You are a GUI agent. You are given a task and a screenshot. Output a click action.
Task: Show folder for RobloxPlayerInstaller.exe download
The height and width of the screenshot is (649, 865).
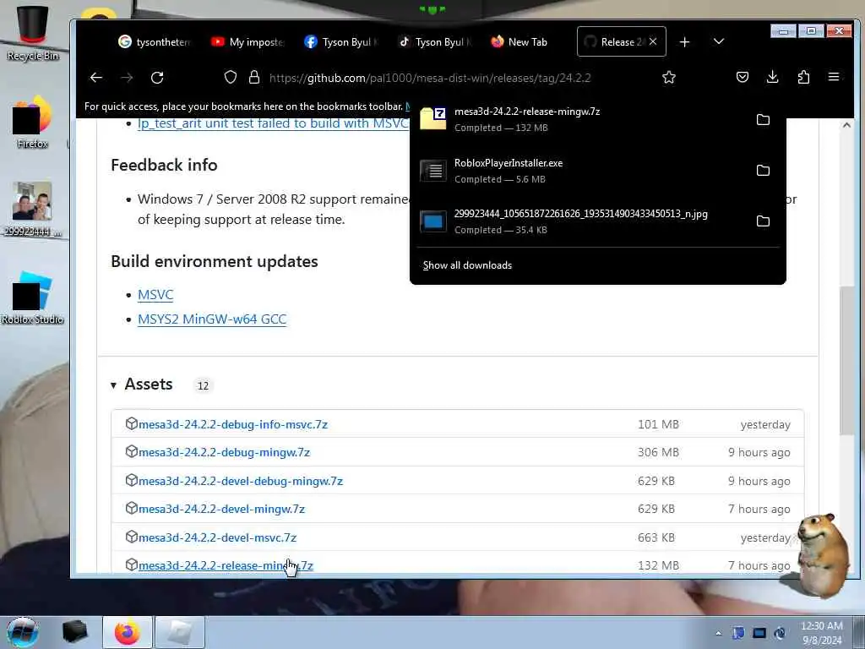[x=763, y=171]
